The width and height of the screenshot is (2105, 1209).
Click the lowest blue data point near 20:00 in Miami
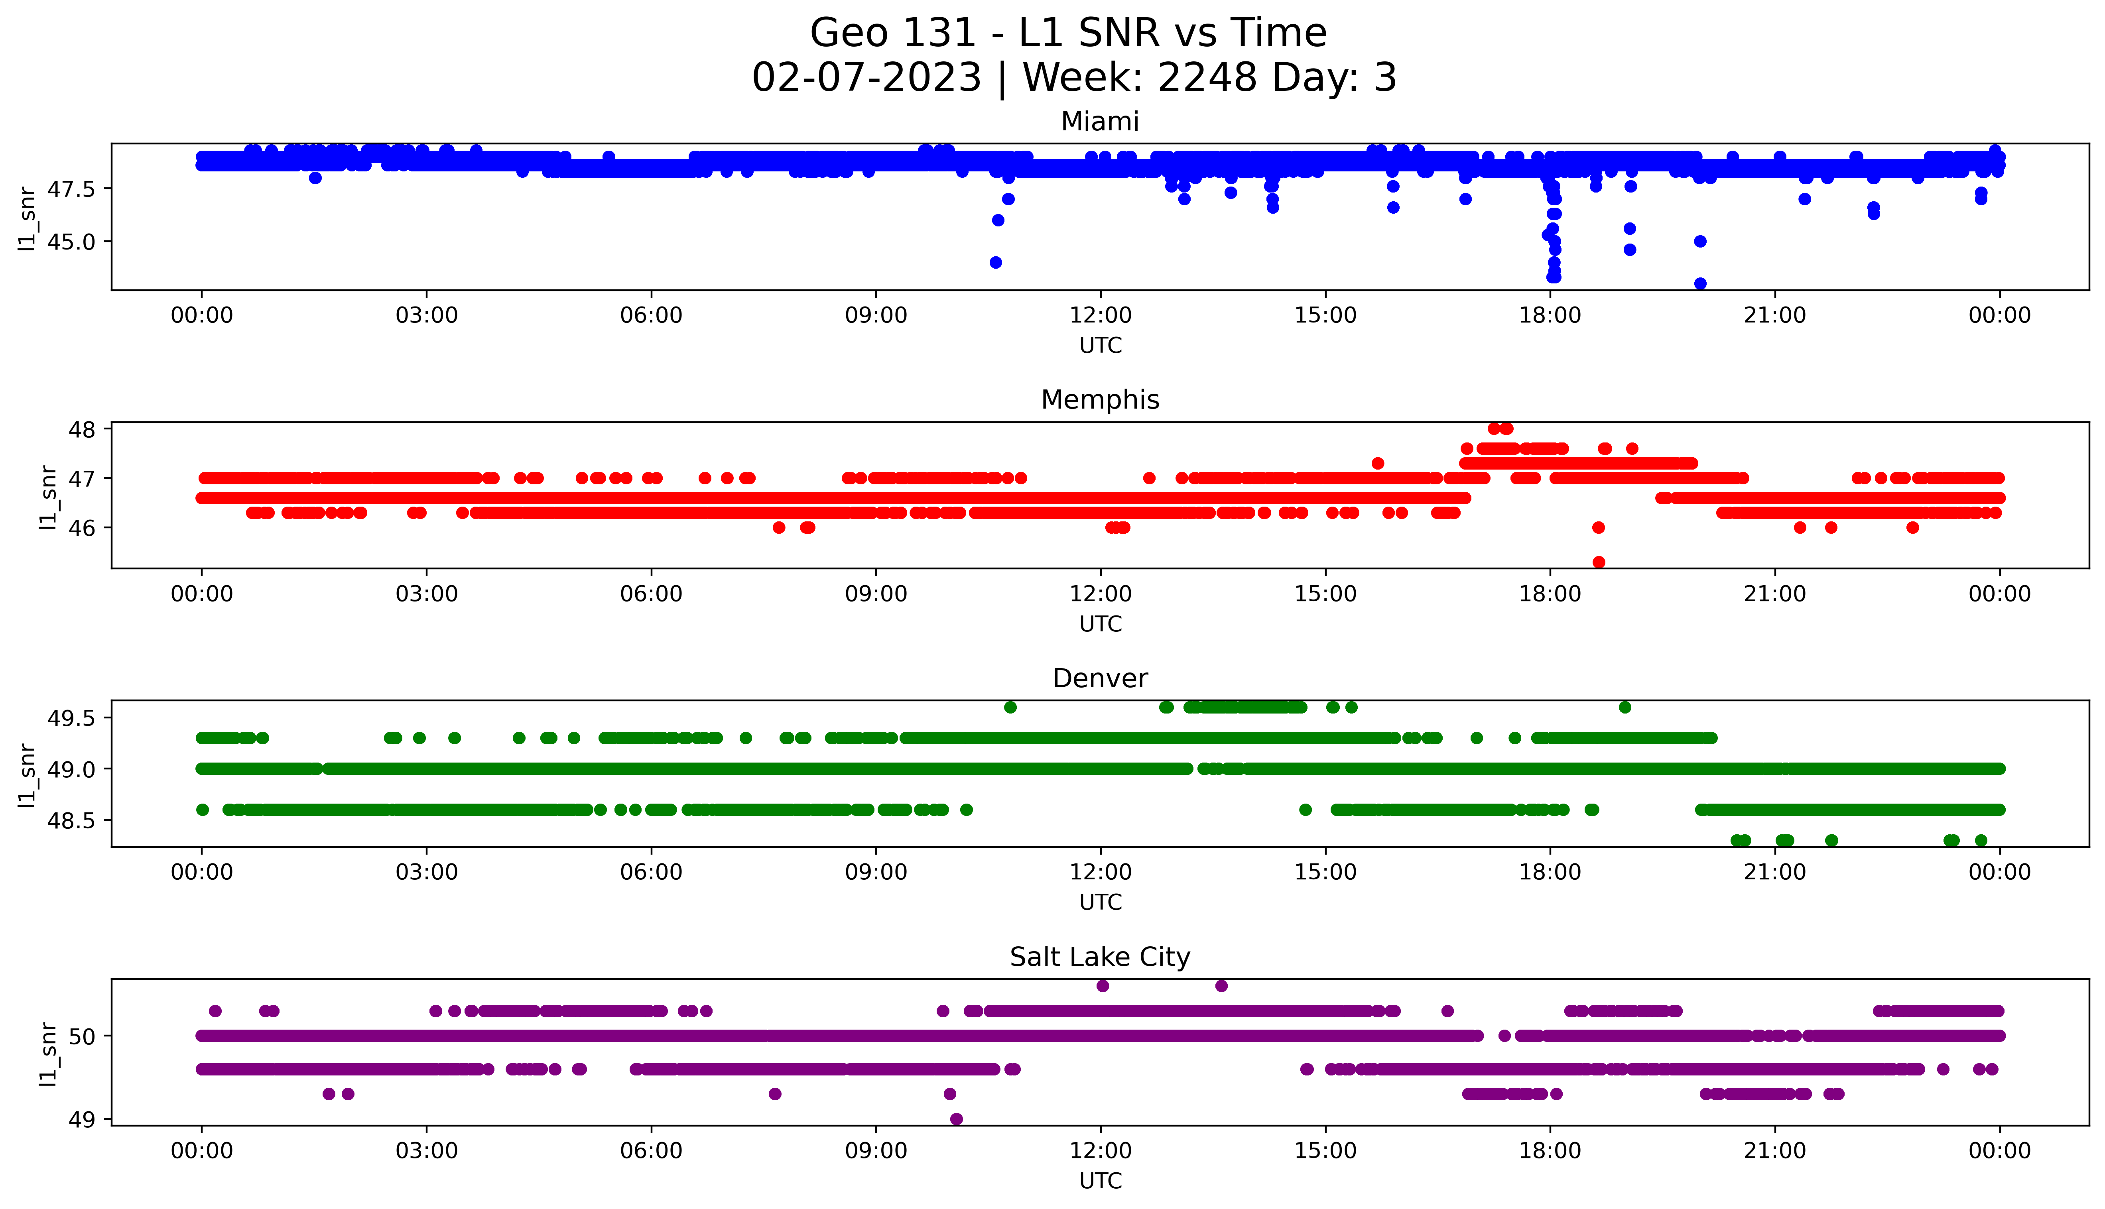click(1701, 284)
